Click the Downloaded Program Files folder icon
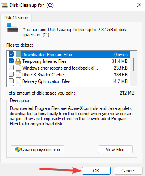 coord(18,54)
